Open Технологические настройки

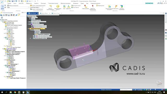click(x=109, y=8)
